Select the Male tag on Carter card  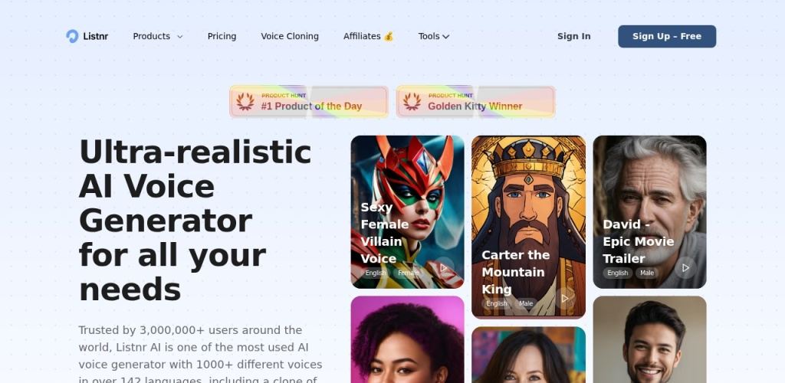[526, 303]
